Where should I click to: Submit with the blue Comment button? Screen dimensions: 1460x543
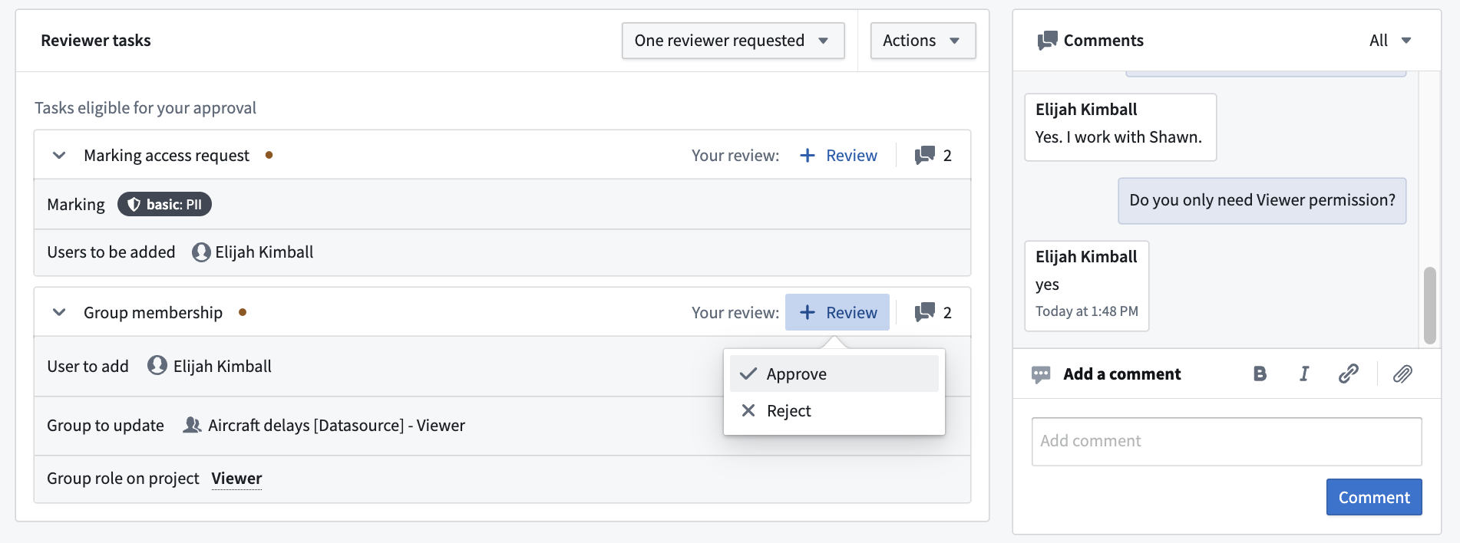point(1374,497)
